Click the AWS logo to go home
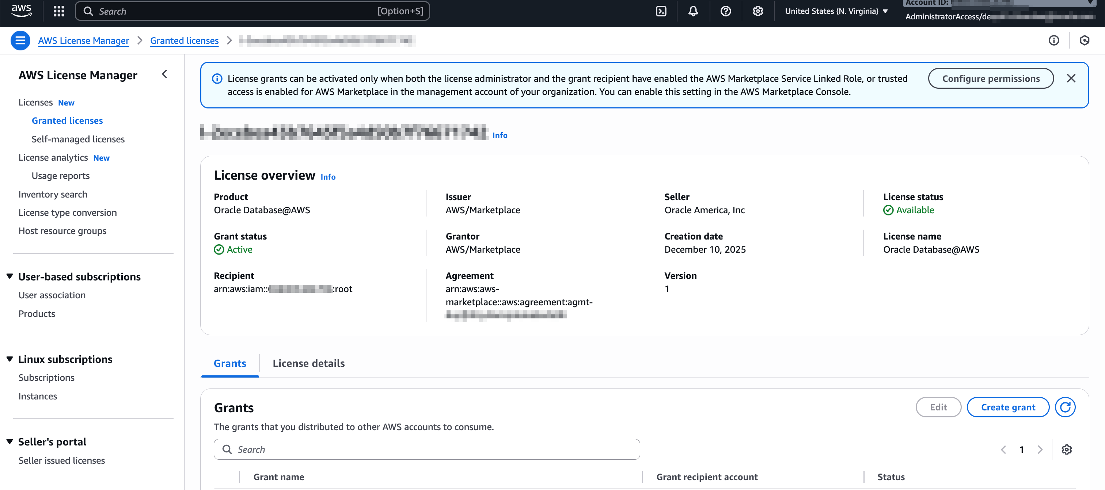The height and width of the screenshot is (490, 1105). (x=21, y=11)
